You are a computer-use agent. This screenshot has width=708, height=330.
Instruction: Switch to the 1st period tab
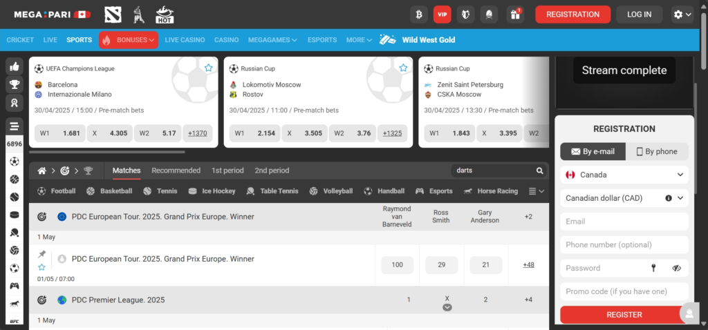227,171
